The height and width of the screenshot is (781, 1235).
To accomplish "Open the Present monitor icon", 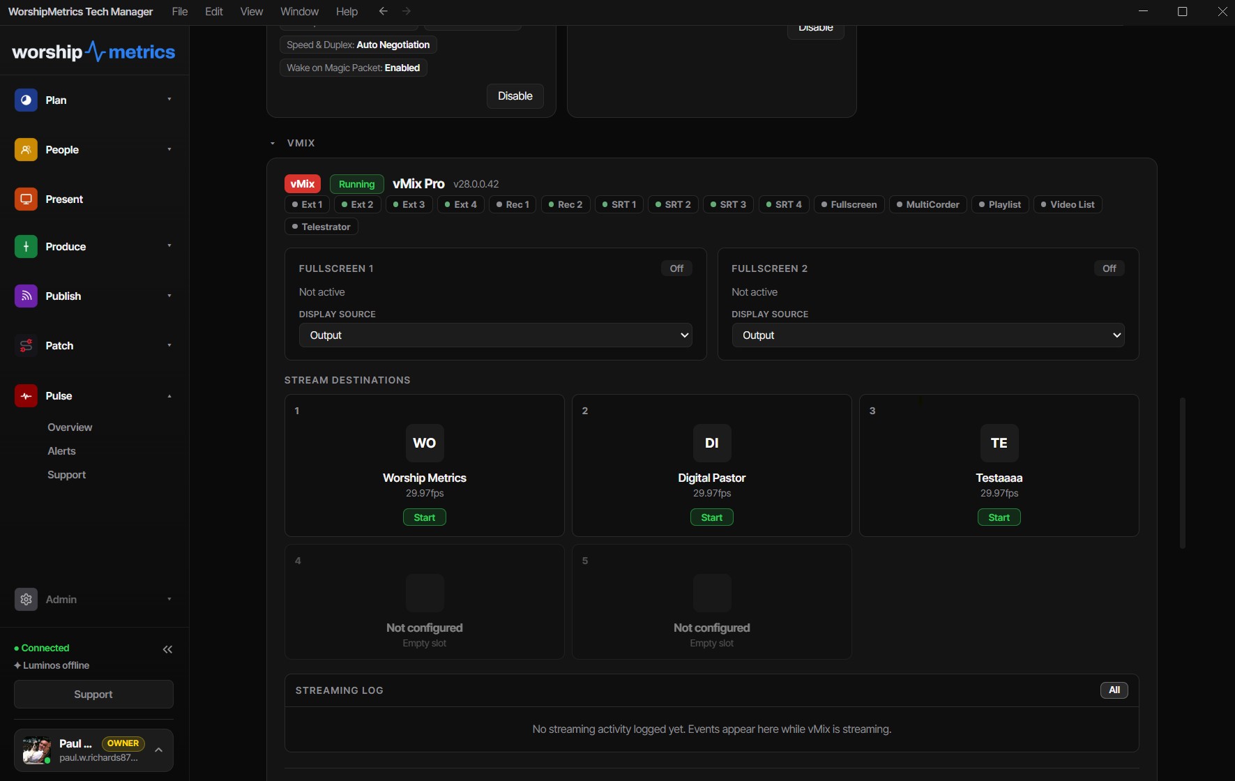I will coord(26,199).
